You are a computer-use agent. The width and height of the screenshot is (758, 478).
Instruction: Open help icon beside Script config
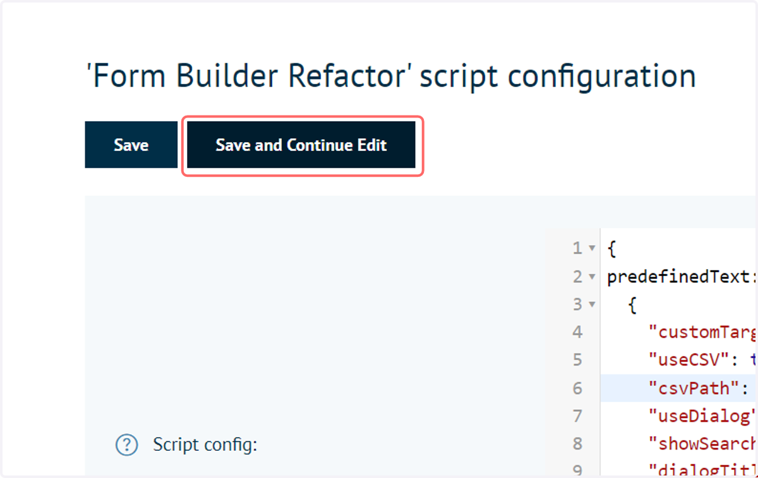click(126, 445)
